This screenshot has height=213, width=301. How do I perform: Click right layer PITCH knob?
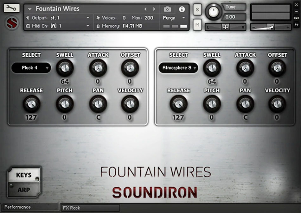point(212,104)
